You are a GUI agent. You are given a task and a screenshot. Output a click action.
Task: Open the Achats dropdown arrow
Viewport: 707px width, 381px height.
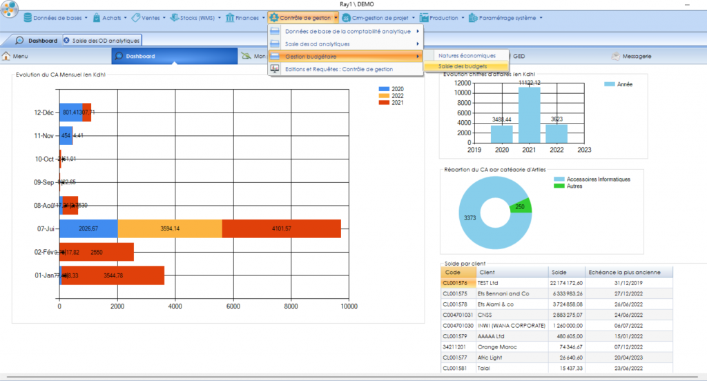tap(126, 18)
